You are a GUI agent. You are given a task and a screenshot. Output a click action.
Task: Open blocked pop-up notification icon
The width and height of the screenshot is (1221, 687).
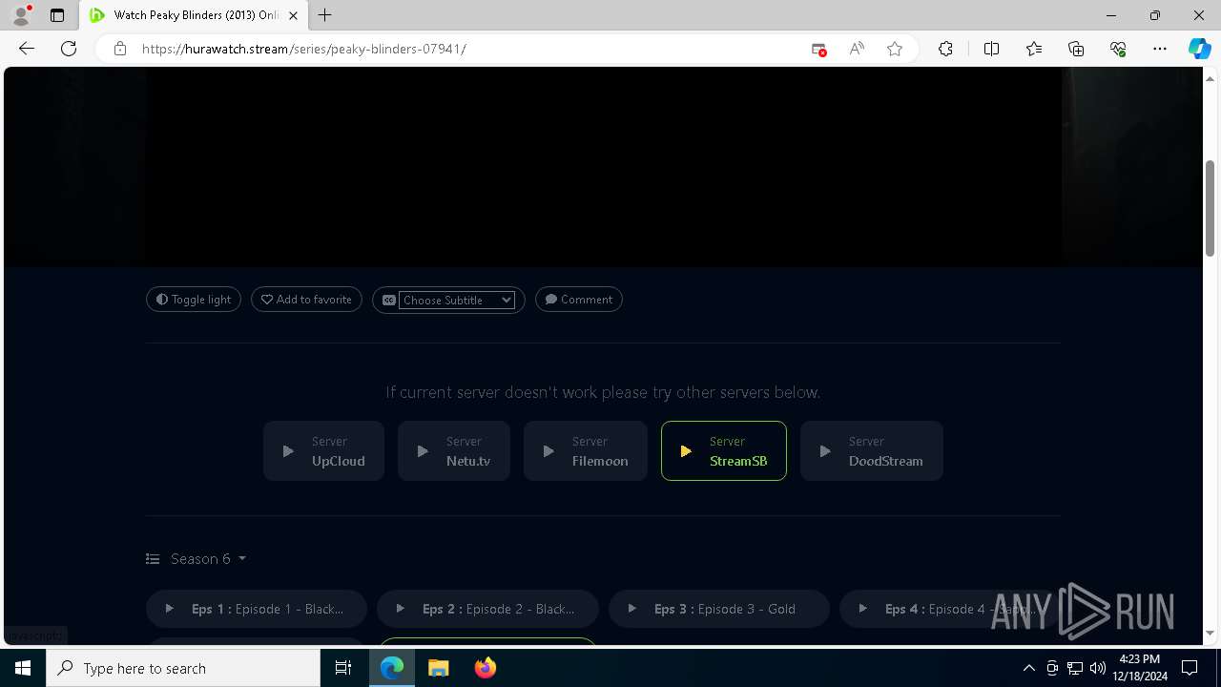click(818, 49)
